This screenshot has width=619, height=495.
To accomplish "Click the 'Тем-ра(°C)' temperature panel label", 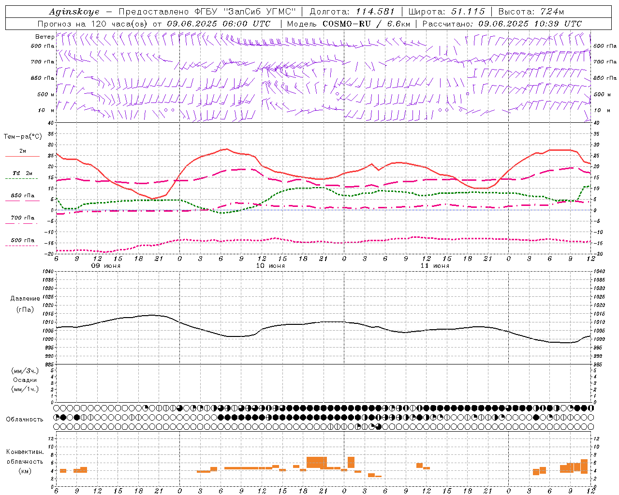I will coord(23,137).
